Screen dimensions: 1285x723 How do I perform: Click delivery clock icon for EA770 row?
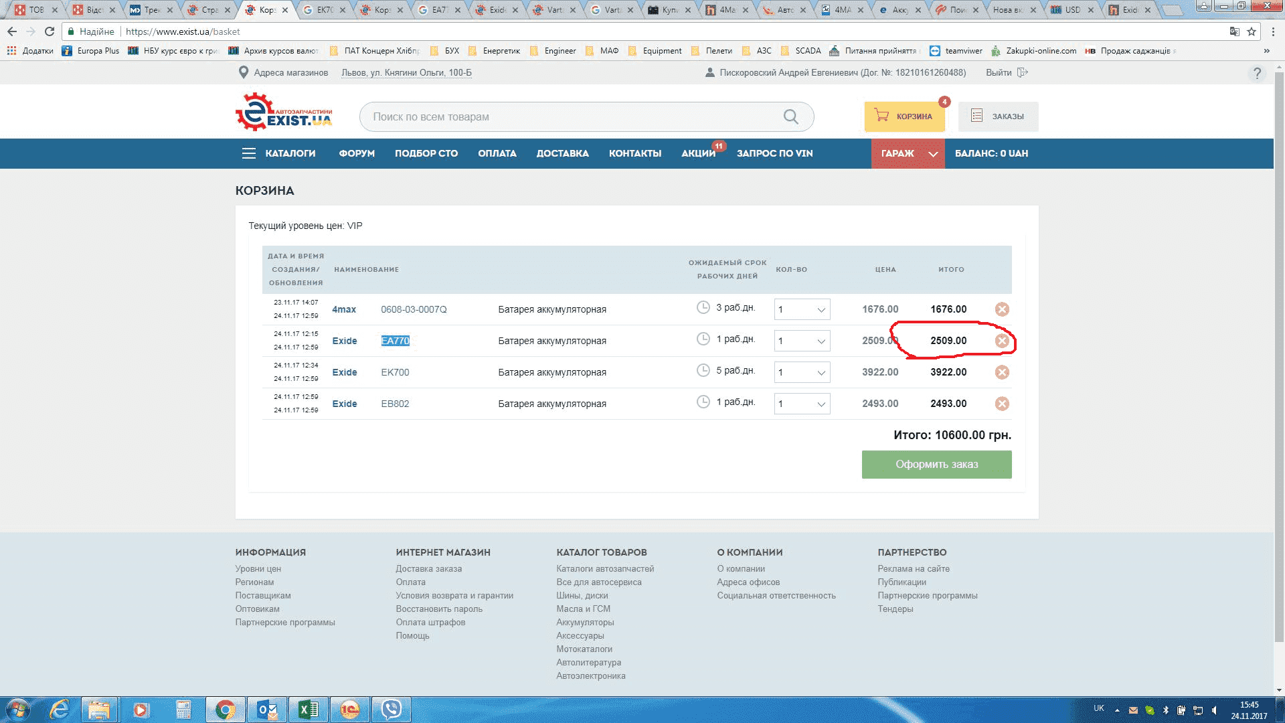click(x=703, y=339)
